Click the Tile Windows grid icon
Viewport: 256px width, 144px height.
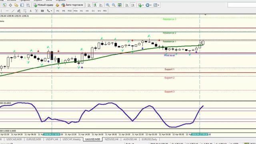120,5
